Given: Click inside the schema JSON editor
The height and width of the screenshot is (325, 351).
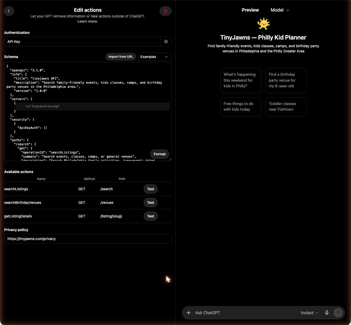Looking at the screenshot, I should coord(88,111).
